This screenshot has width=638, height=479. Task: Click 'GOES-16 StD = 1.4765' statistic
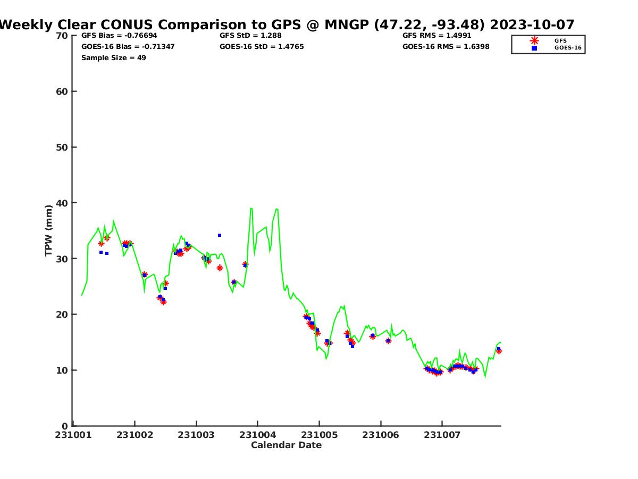262,47
